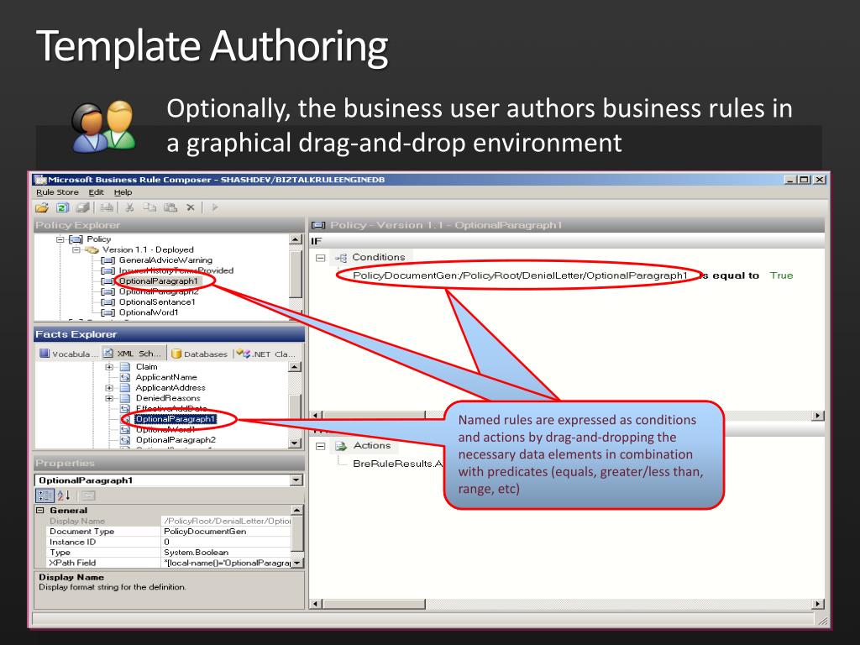
Task: Click right arrow of bottom horizontal scrollbar
Action: (818, 605)
